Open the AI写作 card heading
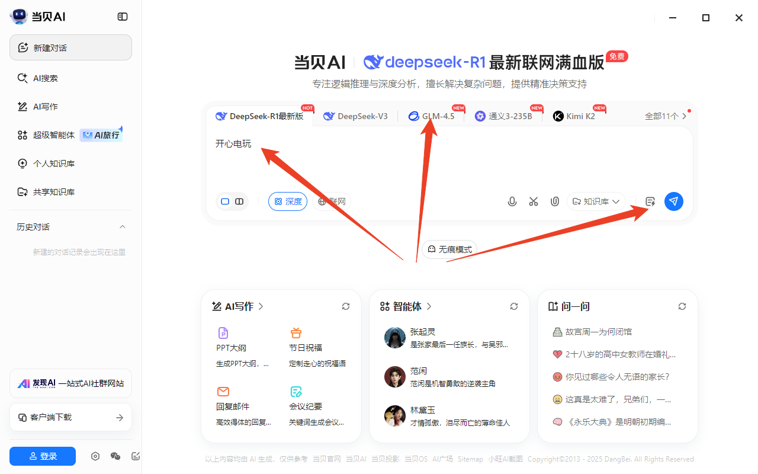This screenshot has height=474, width=758. tap(237, 306)
